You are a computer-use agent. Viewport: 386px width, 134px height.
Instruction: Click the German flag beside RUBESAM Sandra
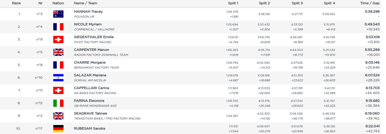[x=58, y=129]
